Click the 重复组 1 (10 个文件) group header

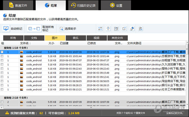point(16,48)
